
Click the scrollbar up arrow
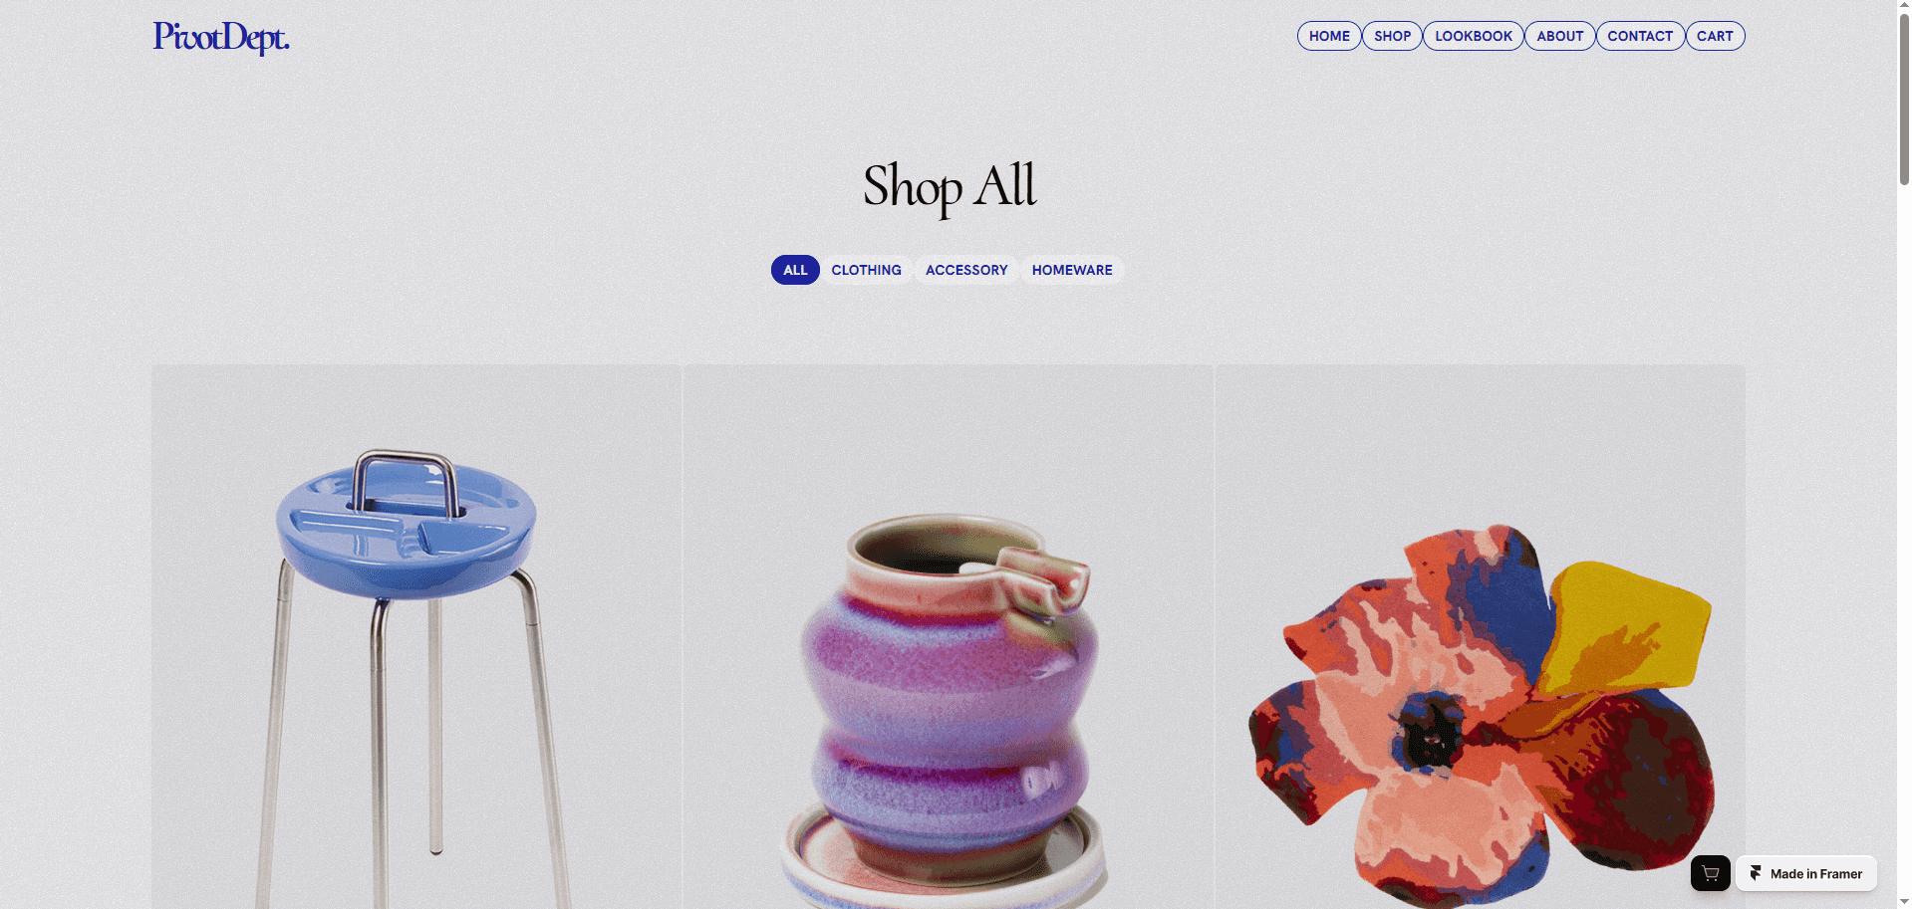click(1904, 6)
